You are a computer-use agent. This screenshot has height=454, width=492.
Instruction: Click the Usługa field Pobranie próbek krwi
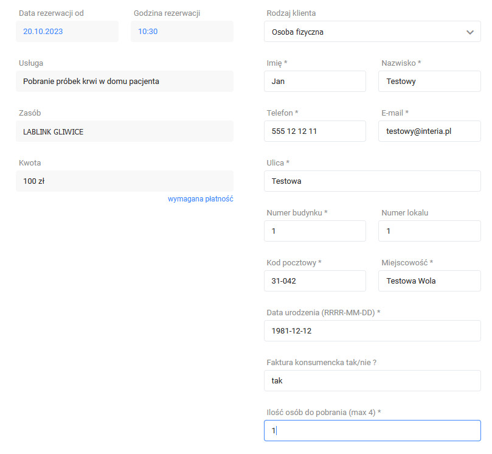(125, 82)
